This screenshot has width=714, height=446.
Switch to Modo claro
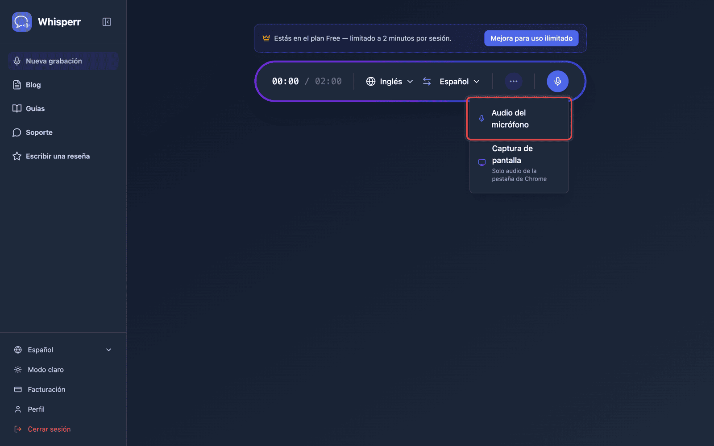(x=63, y=370)
